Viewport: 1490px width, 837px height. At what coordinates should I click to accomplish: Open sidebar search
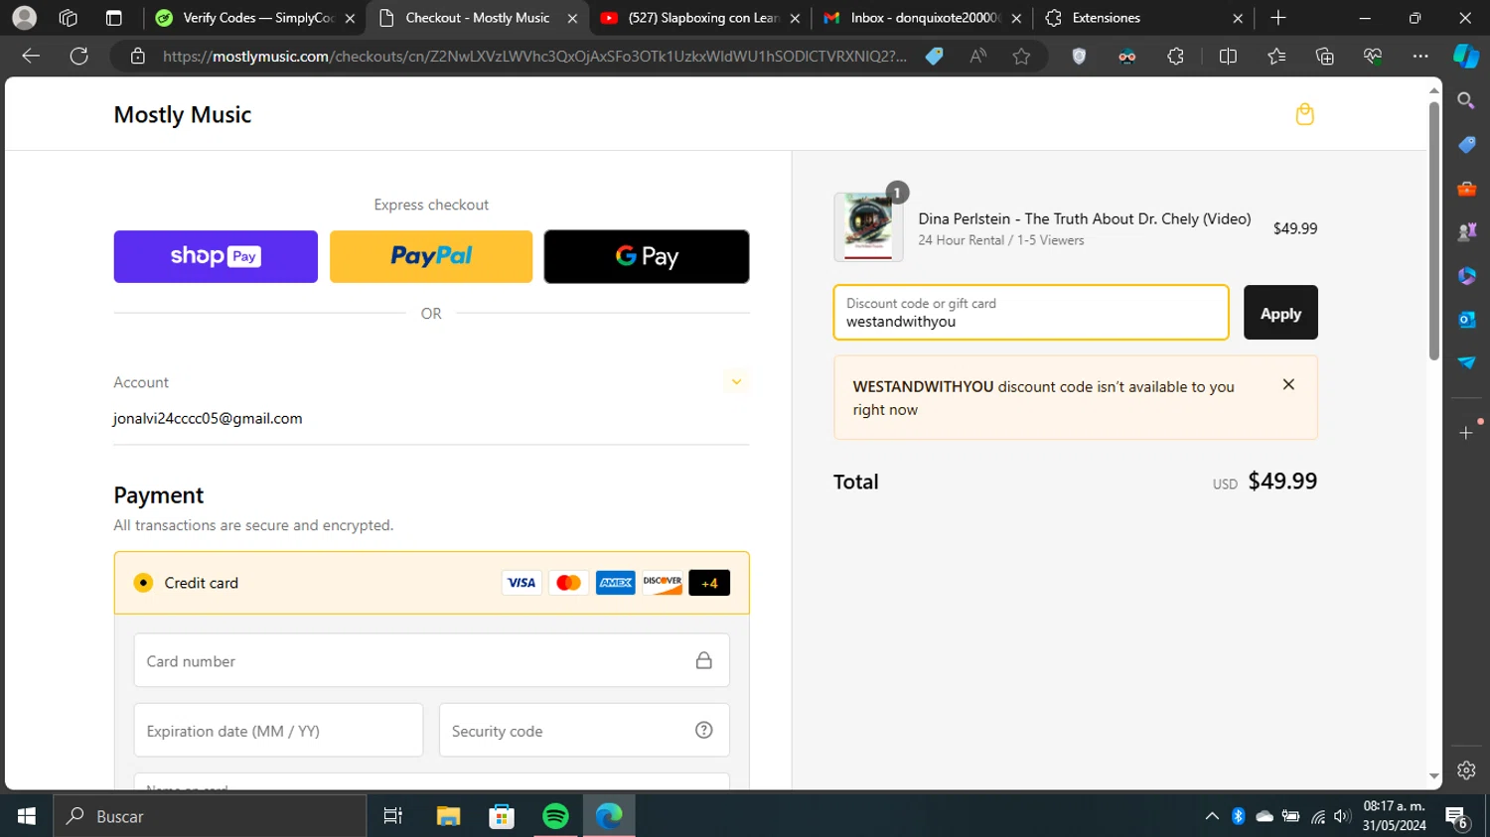coord(1466,100)
